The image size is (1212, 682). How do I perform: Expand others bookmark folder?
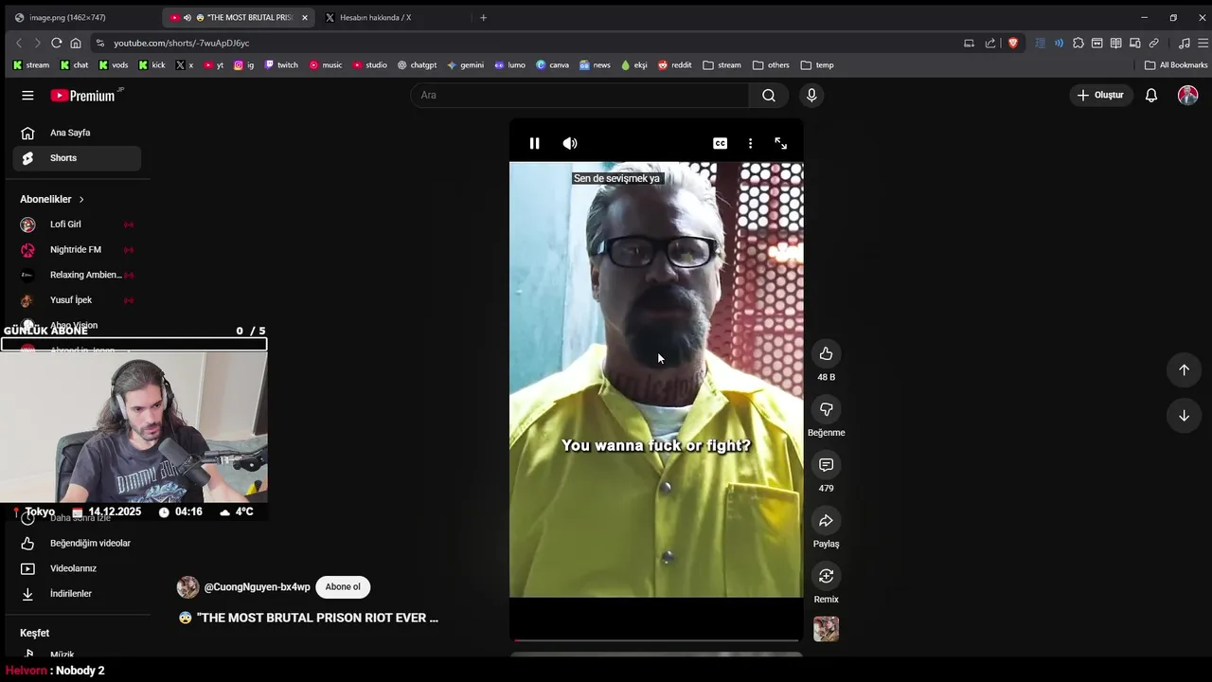tap(771, 65)
